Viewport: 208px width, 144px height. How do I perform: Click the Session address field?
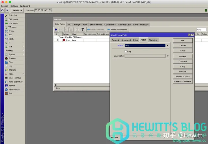[x=43, y=10]
